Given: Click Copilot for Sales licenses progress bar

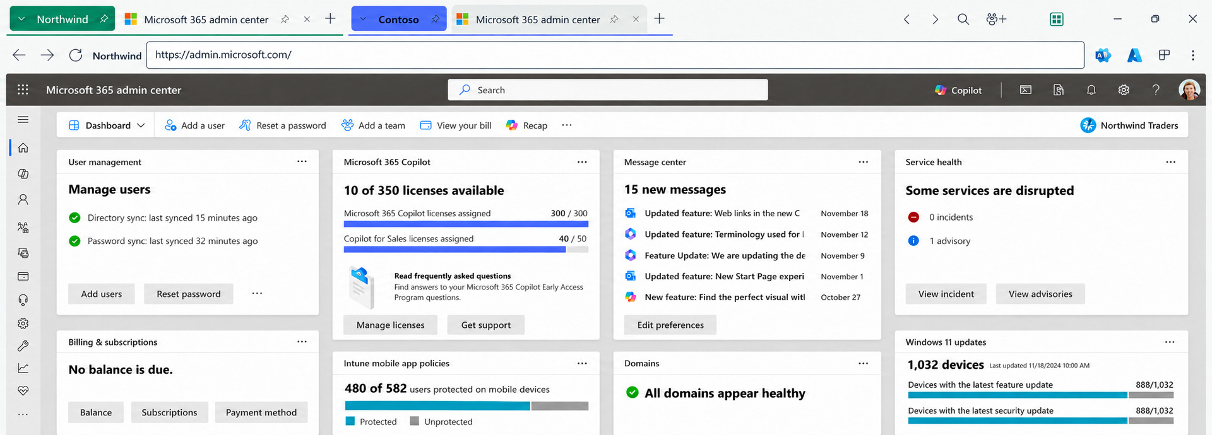Looking at the screenshot, I should tap(466, 250).
